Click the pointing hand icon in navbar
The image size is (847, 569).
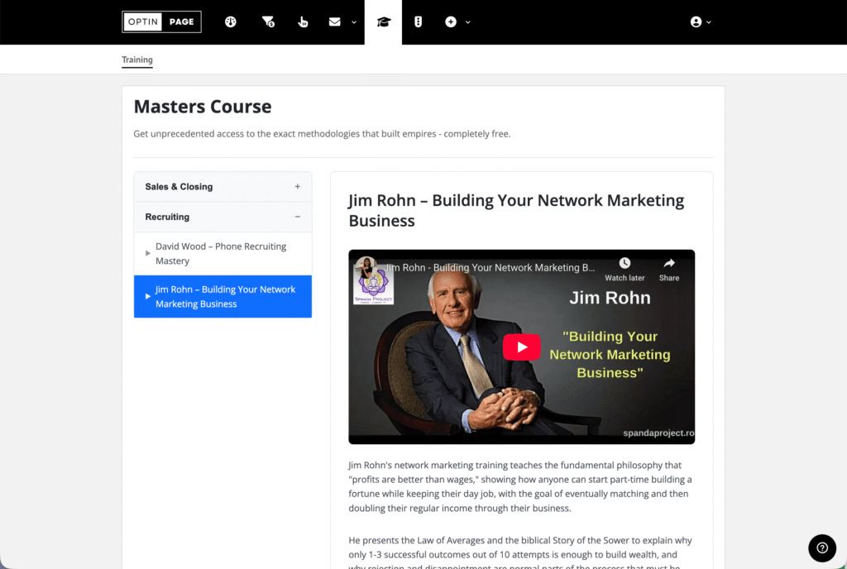click(x=303, y=22)
